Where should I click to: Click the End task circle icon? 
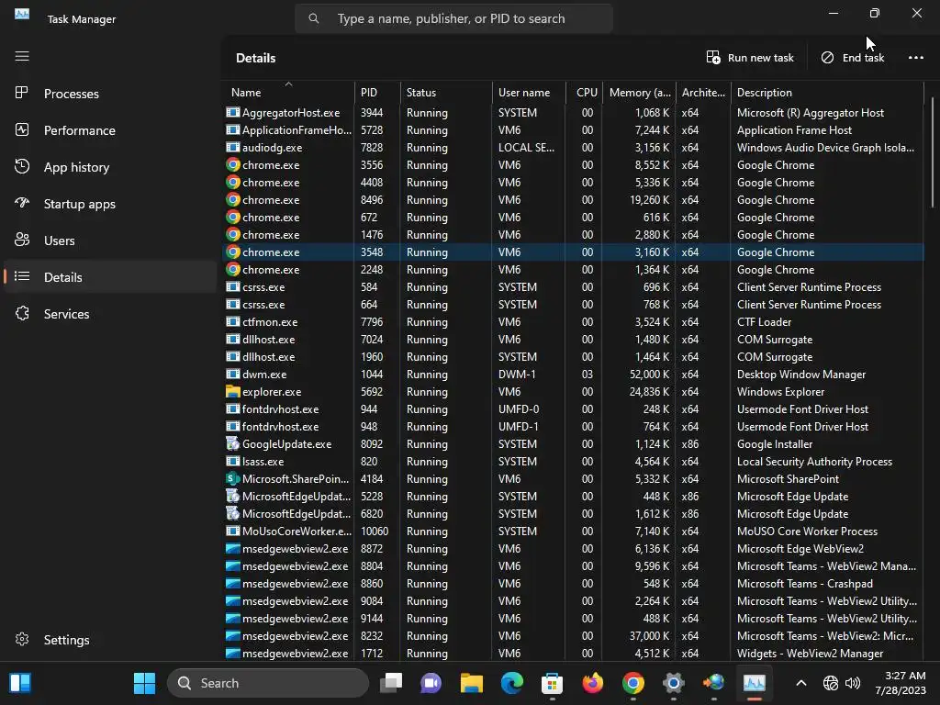(827, 58)
